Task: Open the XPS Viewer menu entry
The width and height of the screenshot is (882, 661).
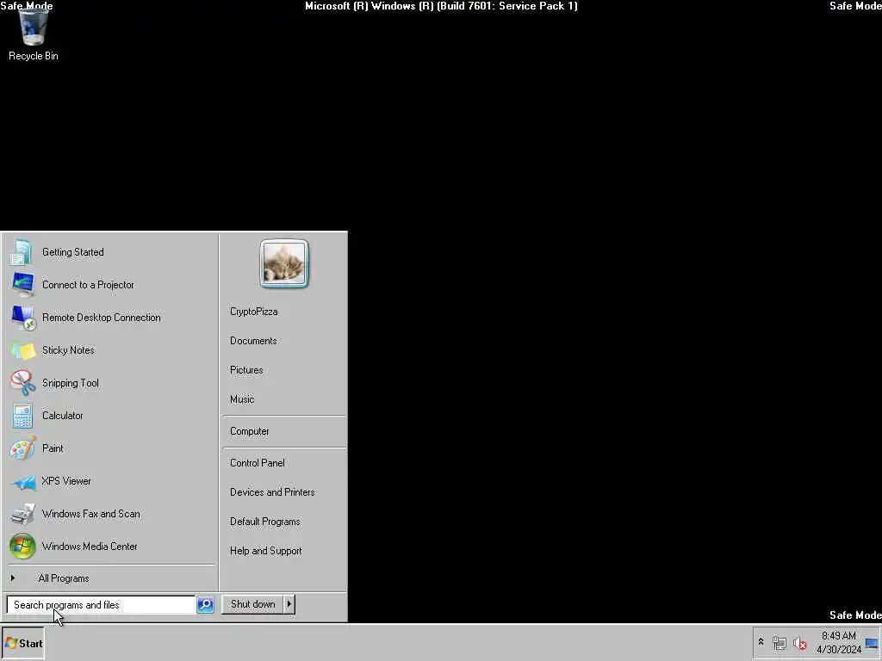Action: (x=111, y=481)
